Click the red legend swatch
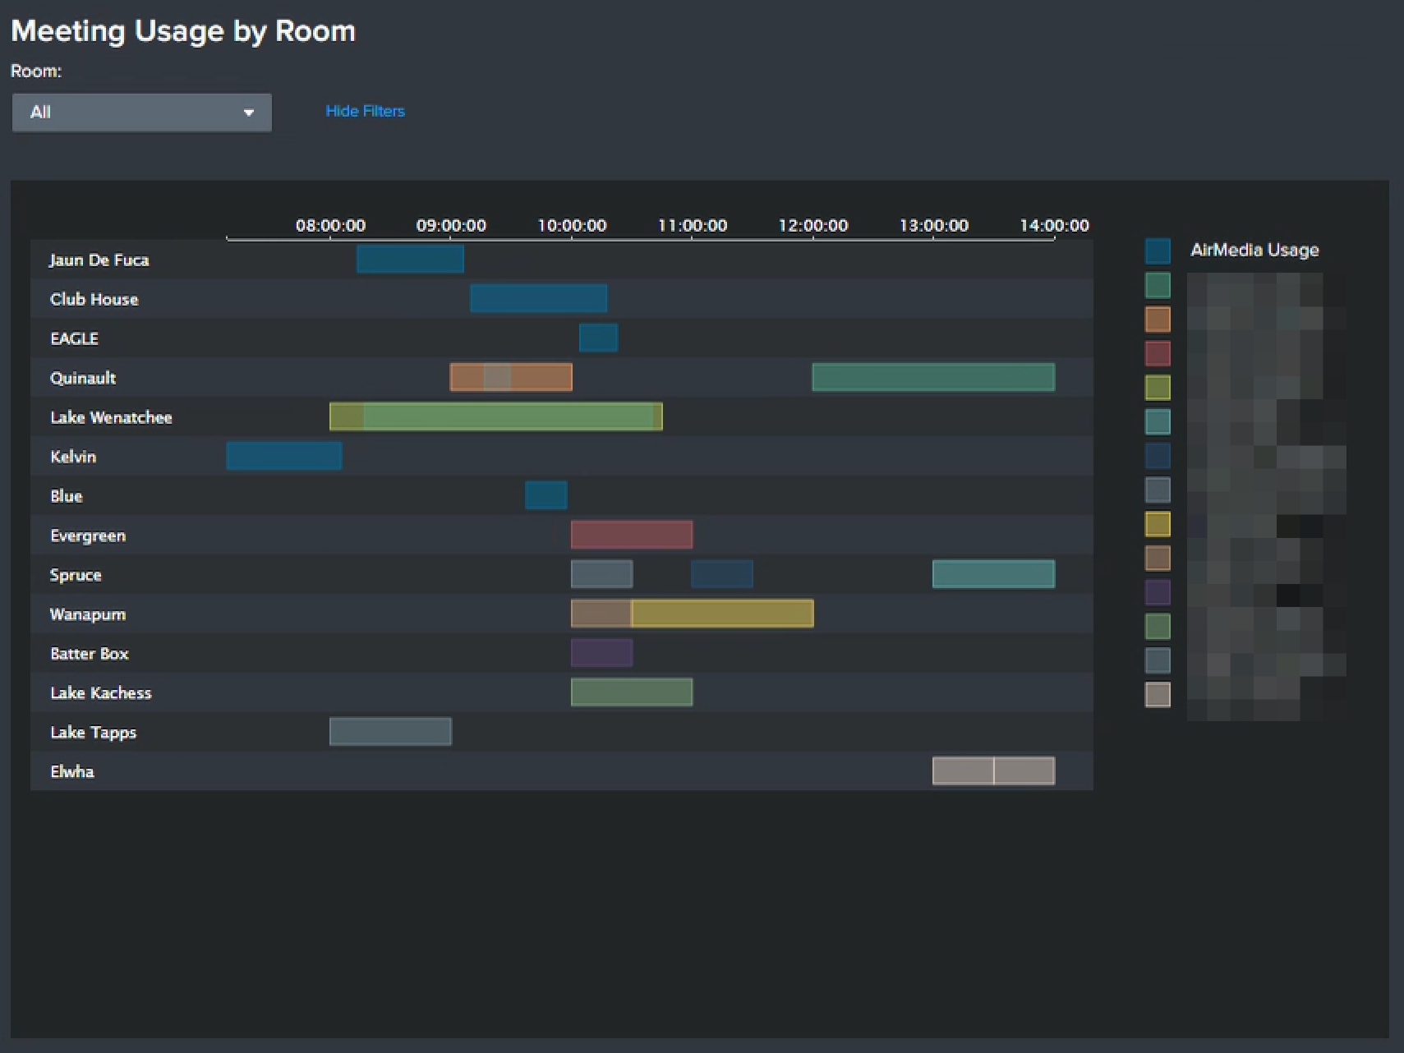The image size is (1404, 1053). pos(1158,353)
